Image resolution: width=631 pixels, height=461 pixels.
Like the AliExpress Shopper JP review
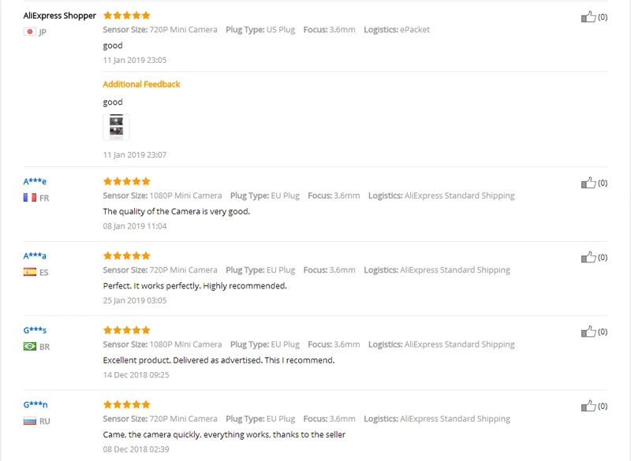click(588, 17)
